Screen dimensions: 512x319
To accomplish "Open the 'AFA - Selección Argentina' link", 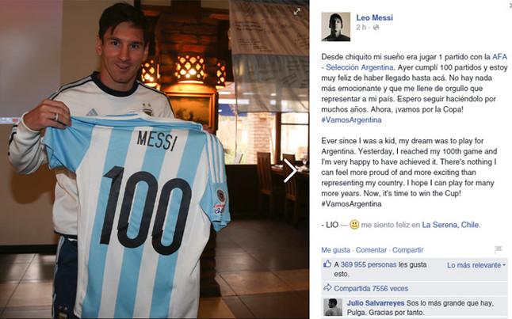I will [x=414, y=62].
